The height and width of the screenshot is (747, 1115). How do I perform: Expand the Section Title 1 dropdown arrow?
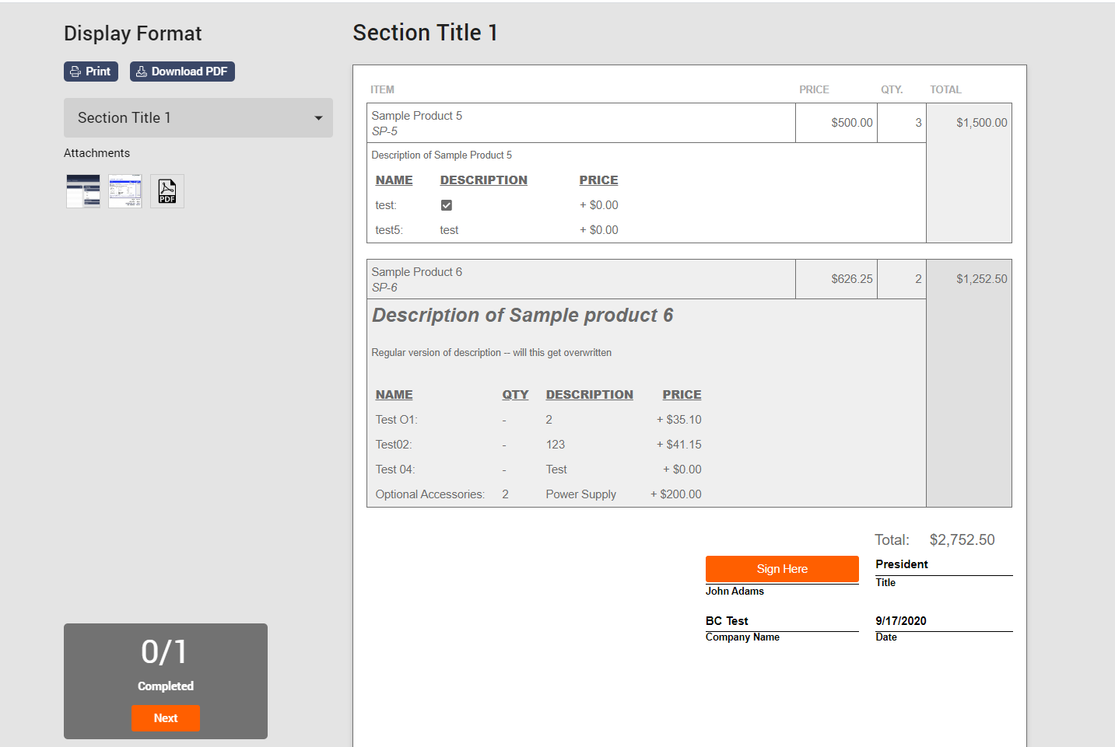tap(318, 118)
